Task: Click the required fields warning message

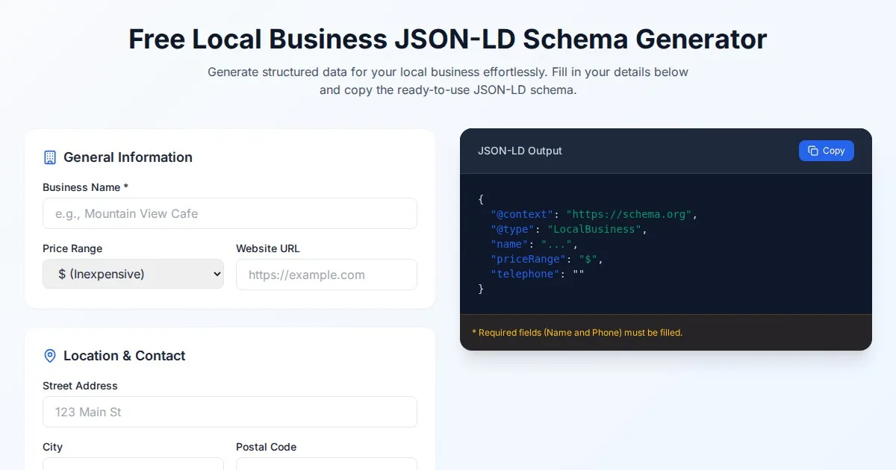Action: [x=577, y=333]
